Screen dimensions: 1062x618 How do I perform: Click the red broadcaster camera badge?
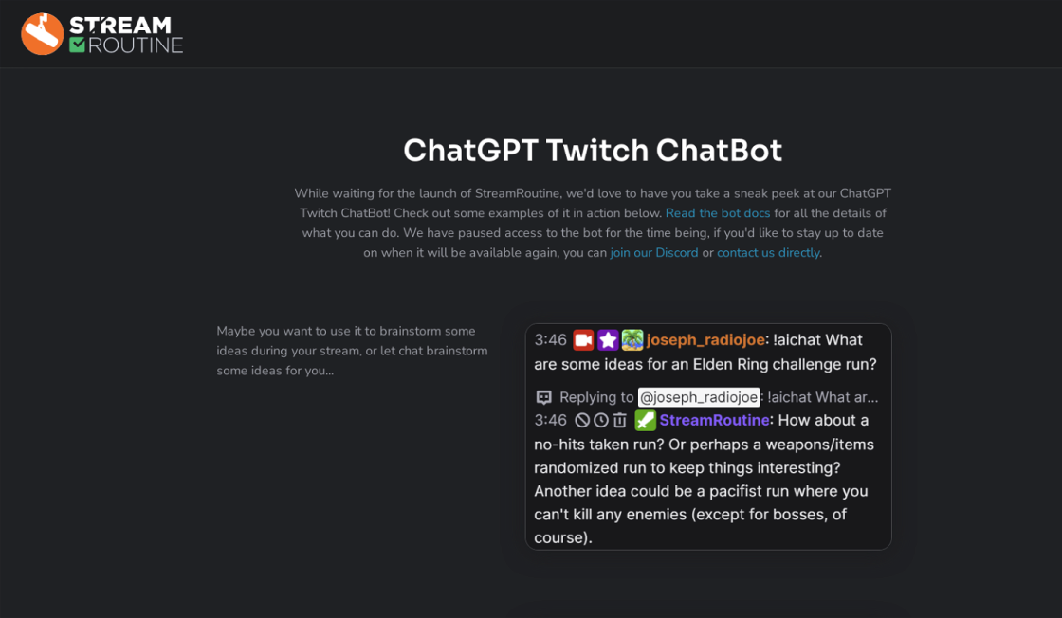click(583, 340)
